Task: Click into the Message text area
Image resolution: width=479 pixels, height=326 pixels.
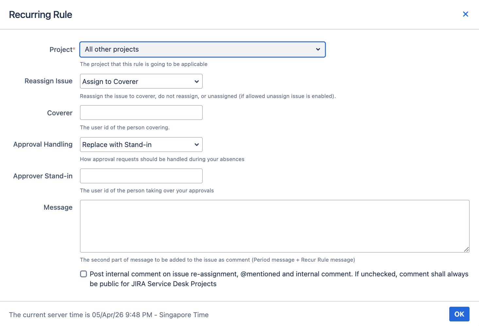Action: pyautogui.click(x=274, y=226)
